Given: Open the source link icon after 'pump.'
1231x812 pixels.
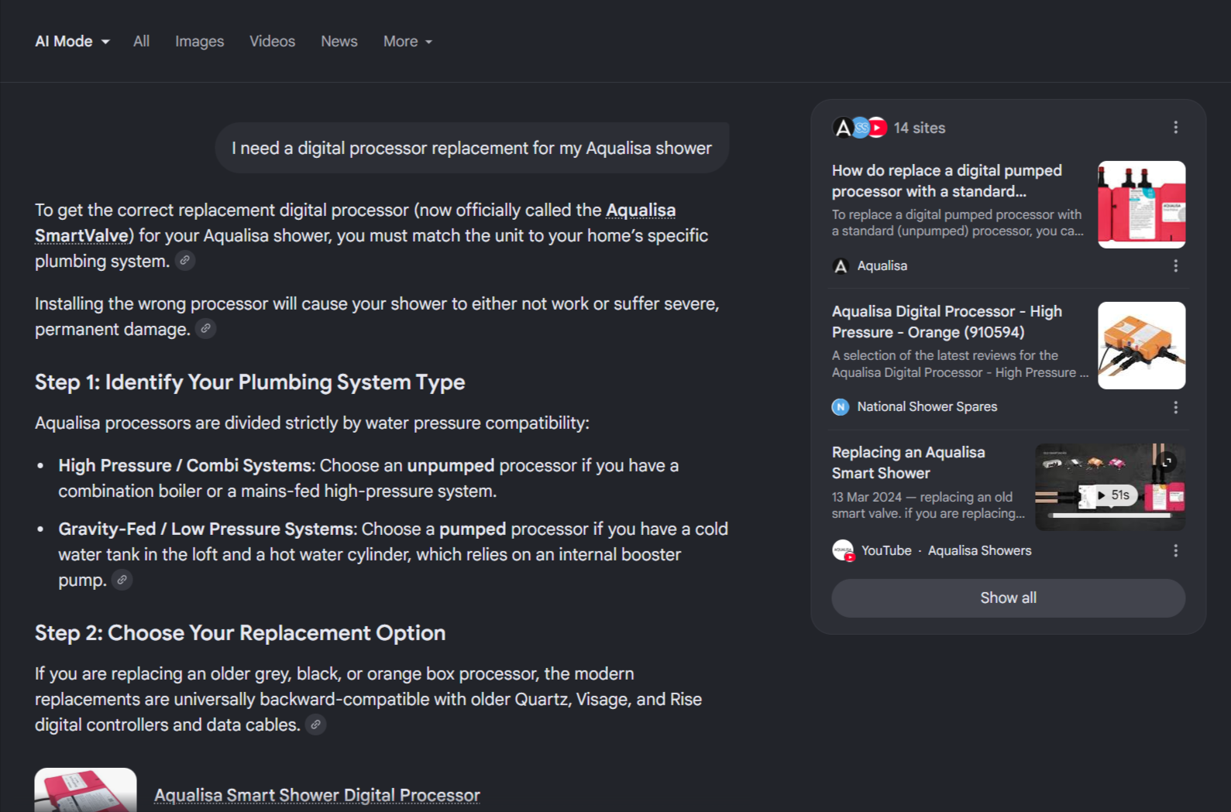Looking at the screenshot, I should pos(122,579).
